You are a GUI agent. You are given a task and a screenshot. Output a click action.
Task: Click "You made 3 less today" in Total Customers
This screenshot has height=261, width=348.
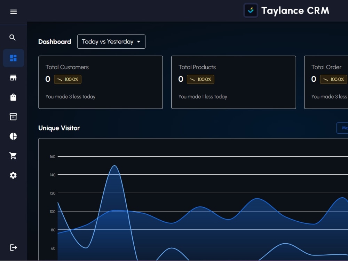70,97
